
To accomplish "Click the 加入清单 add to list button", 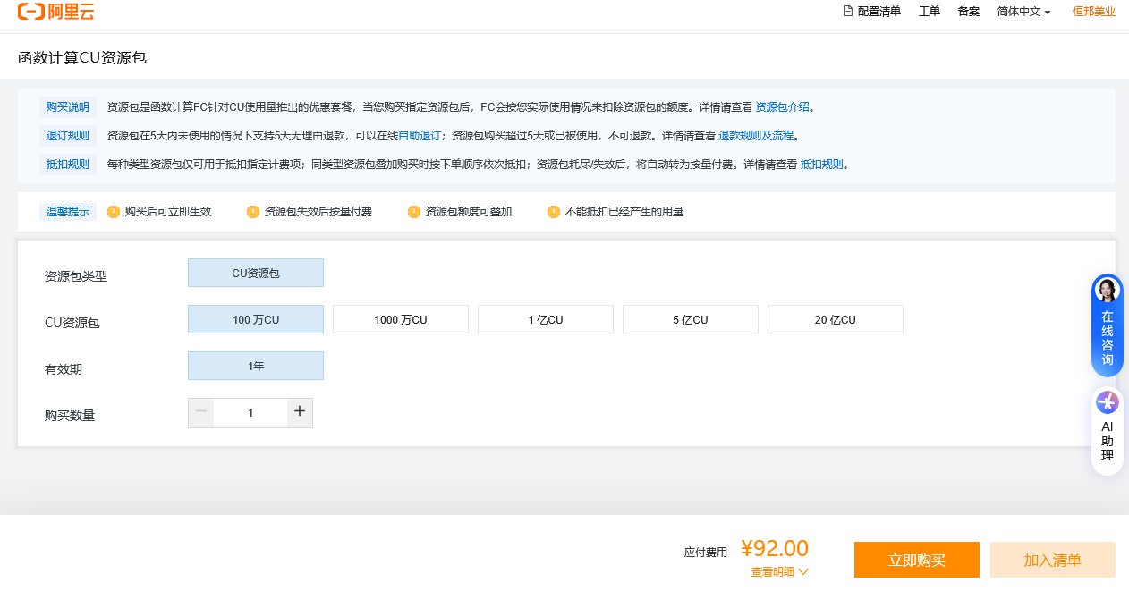I will (x=1052, y=561).
